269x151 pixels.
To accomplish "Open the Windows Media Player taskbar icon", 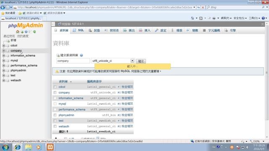I will (39, 147).
